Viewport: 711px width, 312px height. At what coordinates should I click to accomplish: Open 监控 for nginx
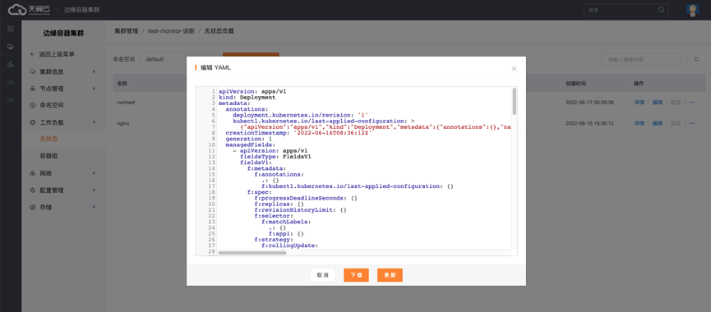click(676, 123)
